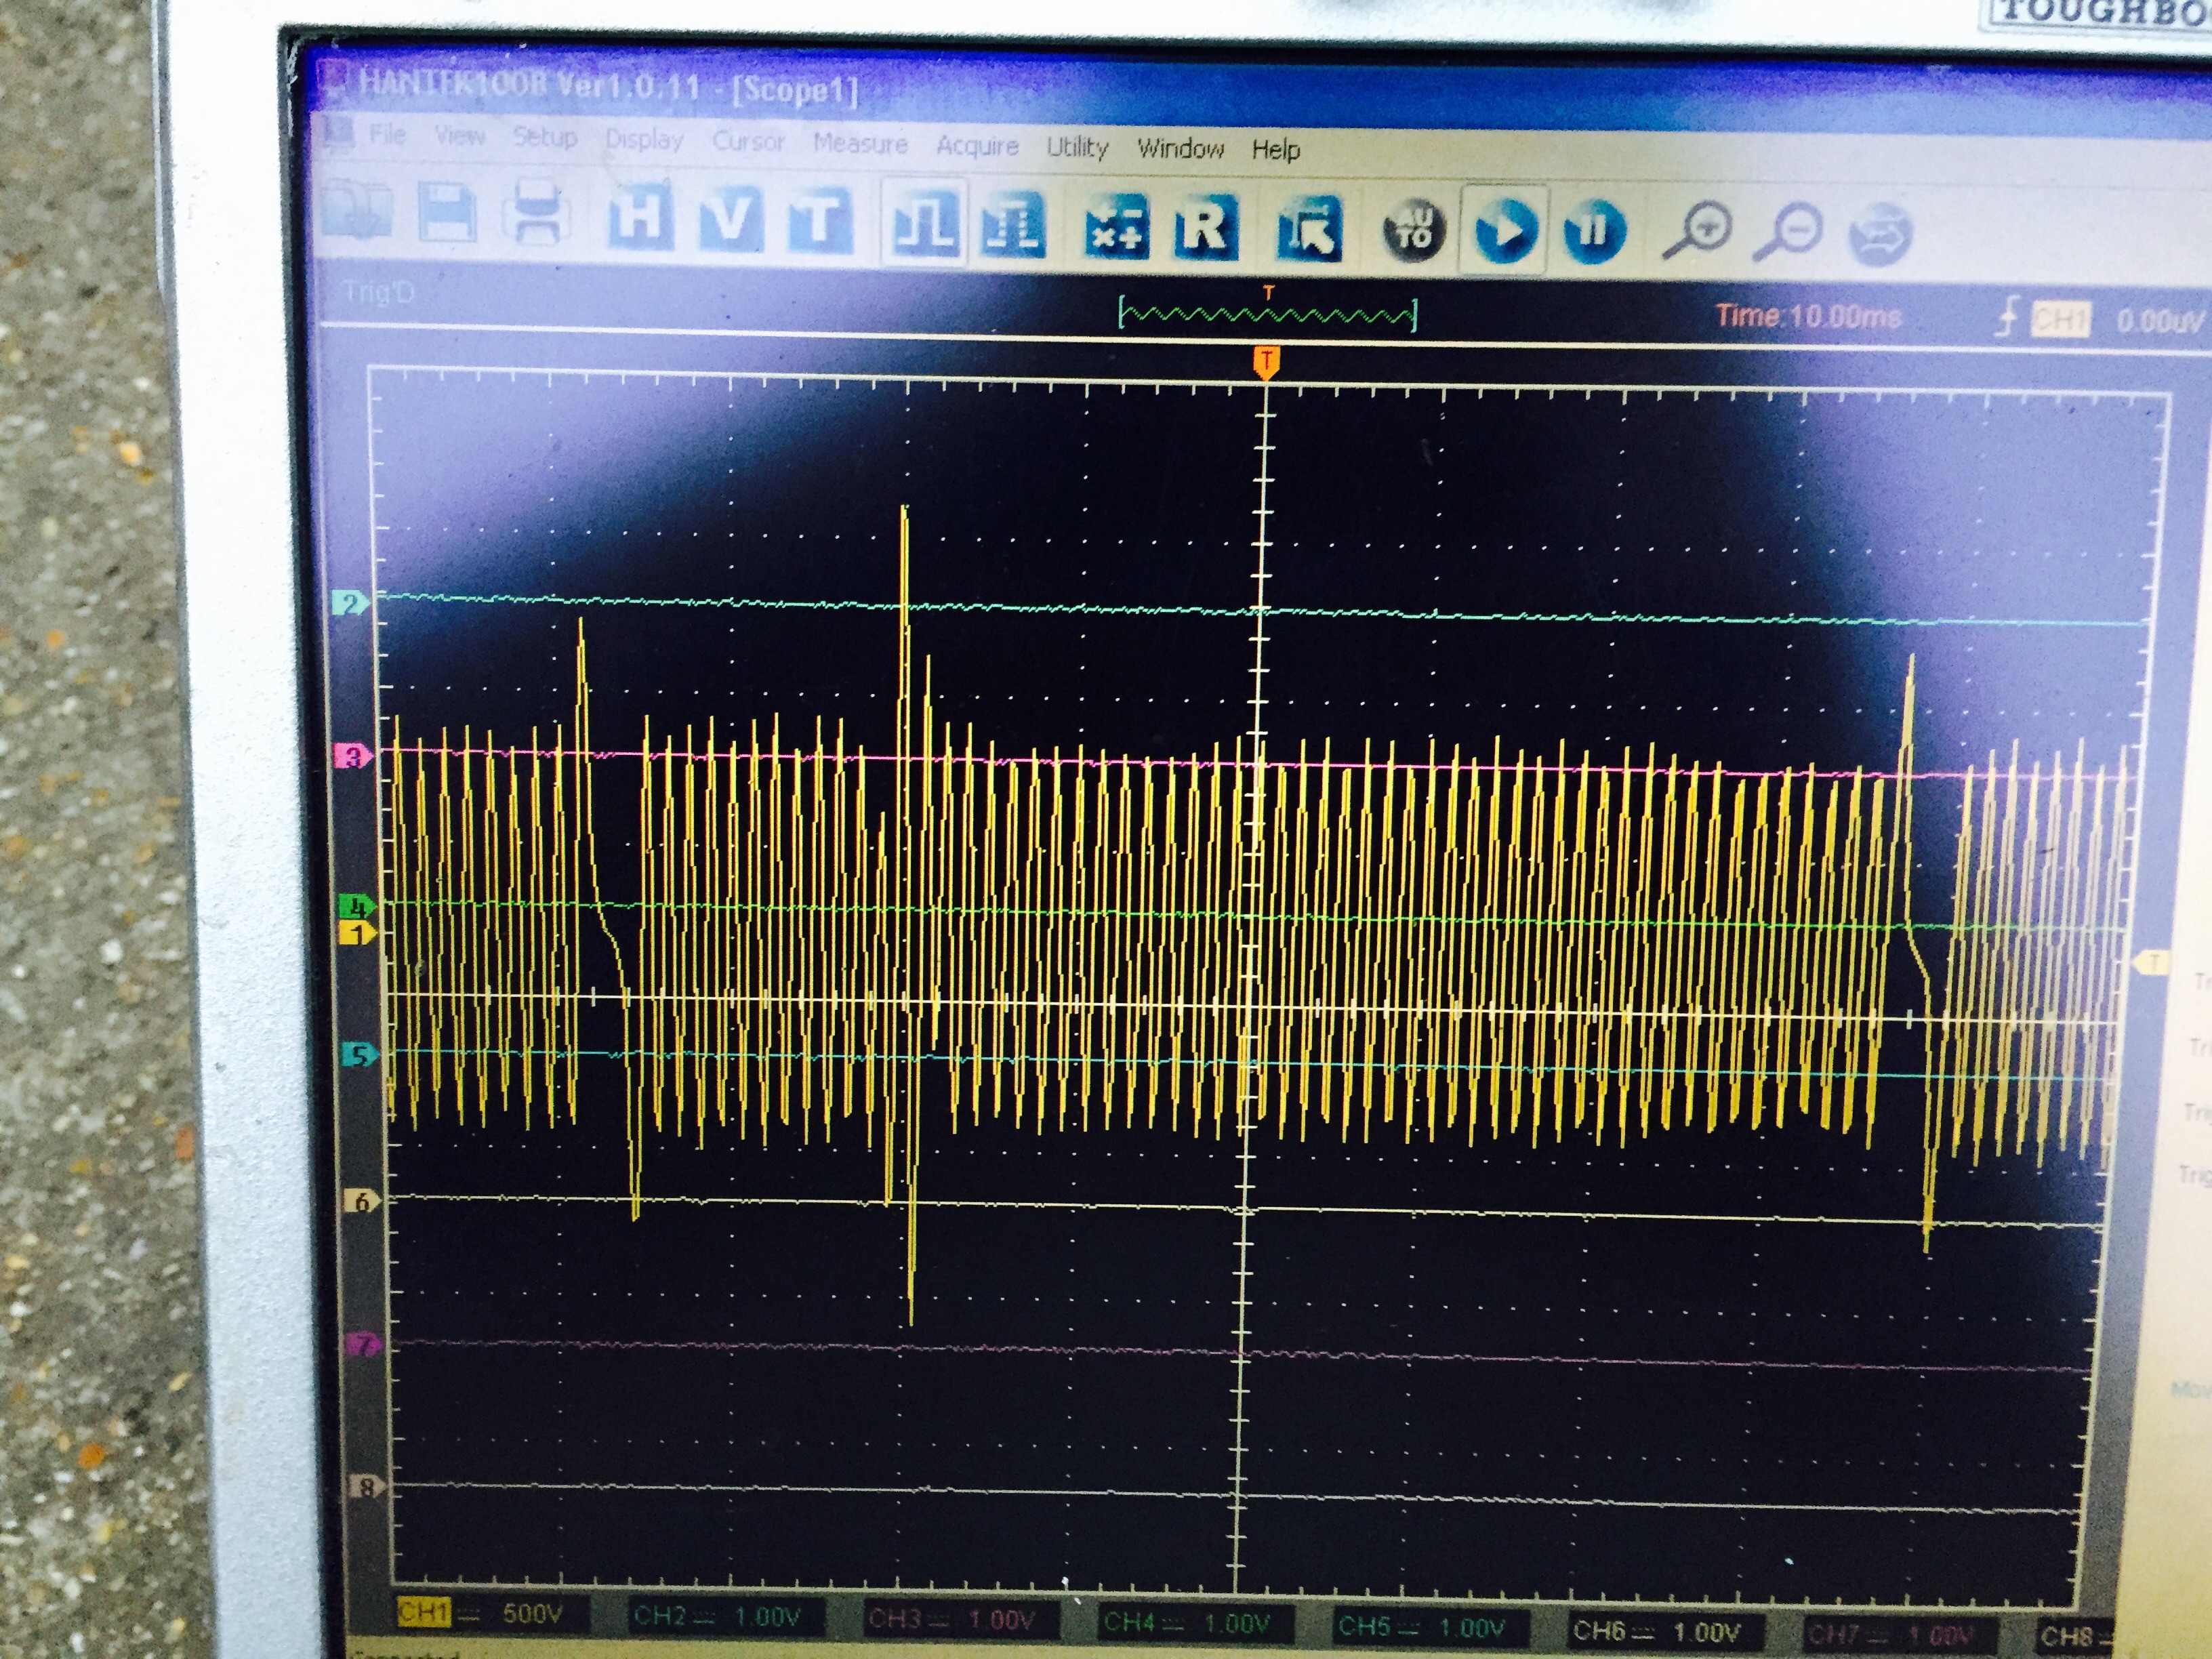Open the Cursor menu
The image size is (2212, 1659).
pyautogui.click(x=748, y=142)
